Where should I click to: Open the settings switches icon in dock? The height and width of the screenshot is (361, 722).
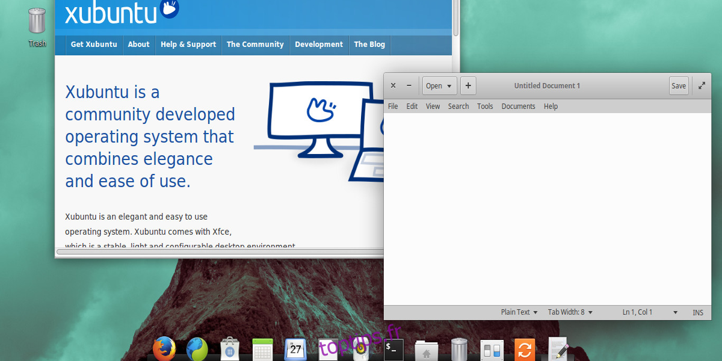492,350
